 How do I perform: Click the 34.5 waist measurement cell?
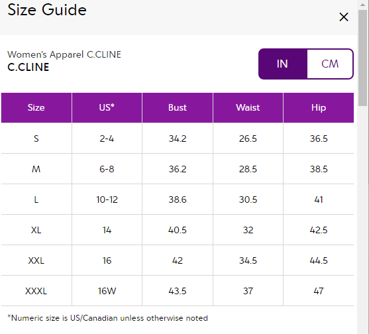(248, 260)
